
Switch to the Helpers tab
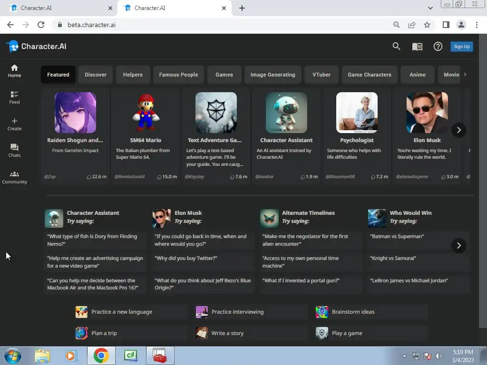coord(133,75)
